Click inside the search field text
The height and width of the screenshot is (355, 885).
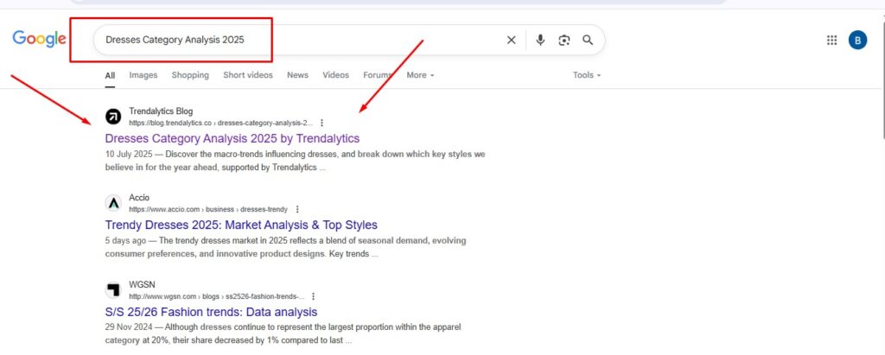click(175, 40)
